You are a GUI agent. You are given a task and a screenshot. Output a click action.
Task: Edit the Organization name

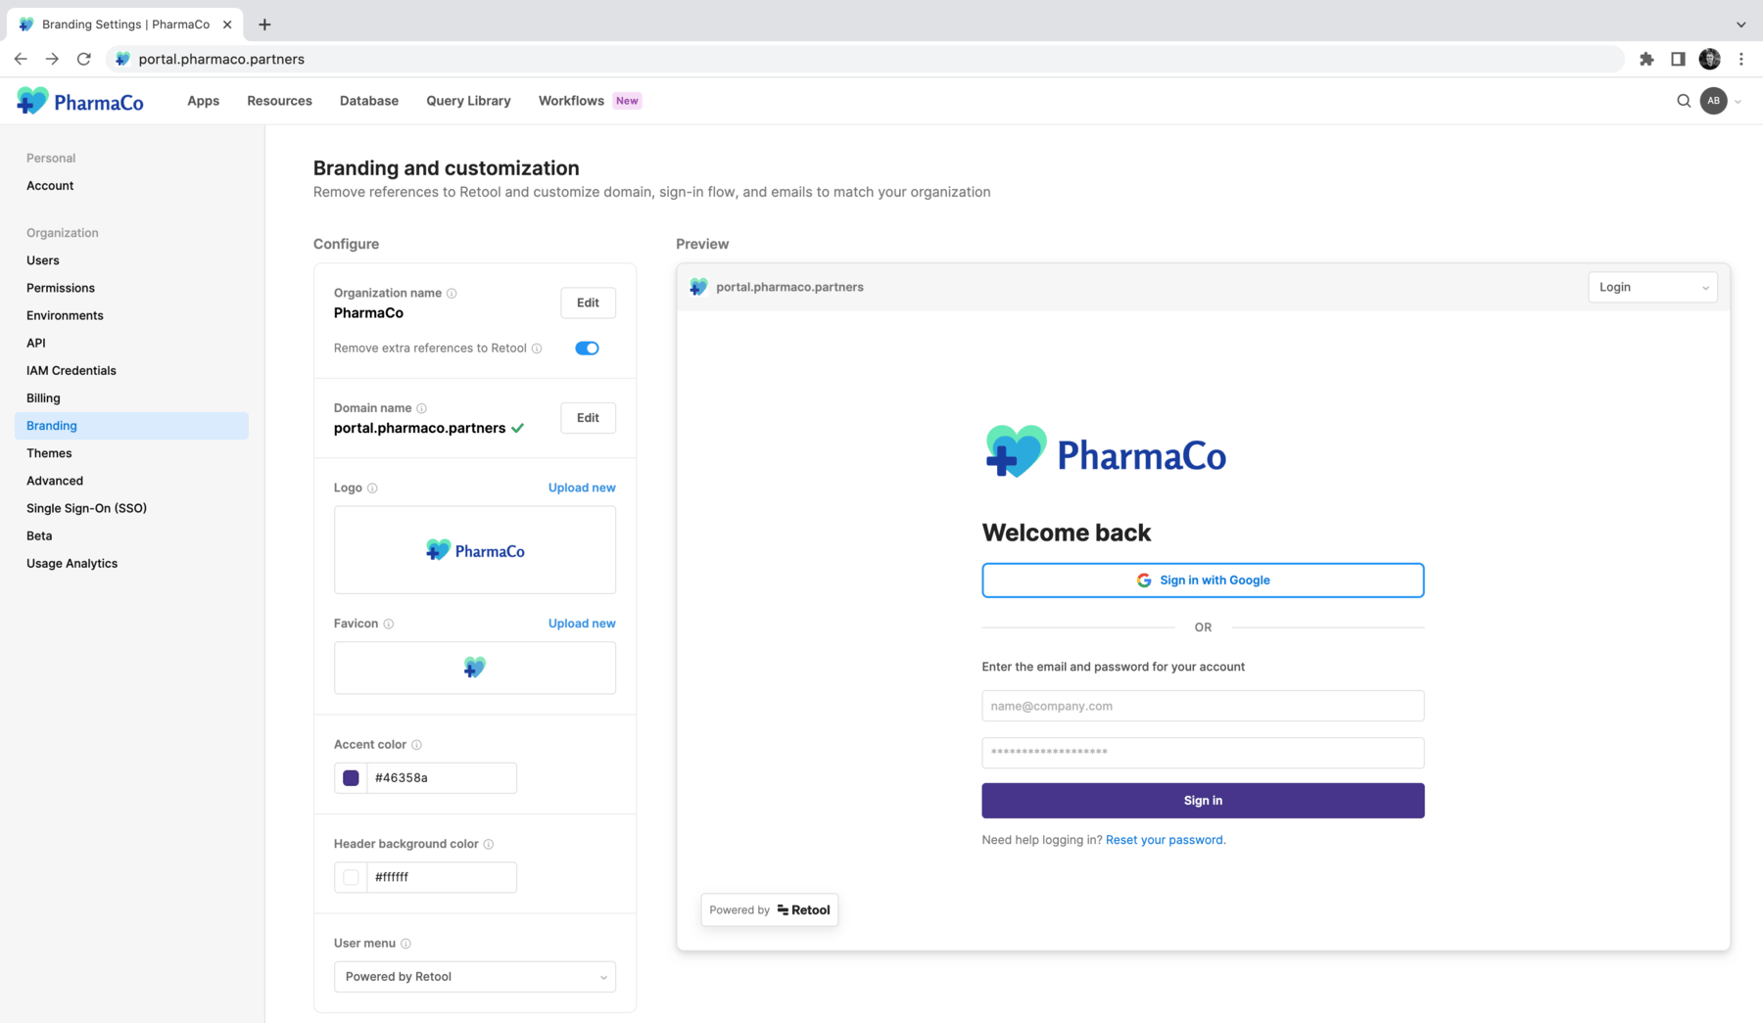pos(588,302)
